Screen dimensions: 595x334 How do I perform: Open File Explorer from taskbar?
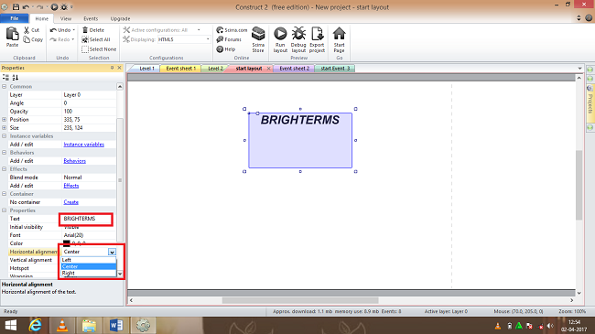[89, 325]
